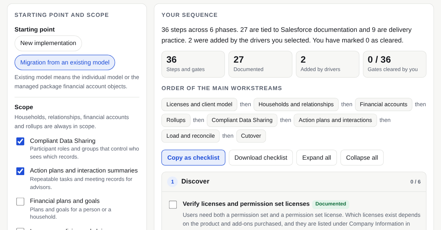Select the Households and relationships chip

point(296,104)
